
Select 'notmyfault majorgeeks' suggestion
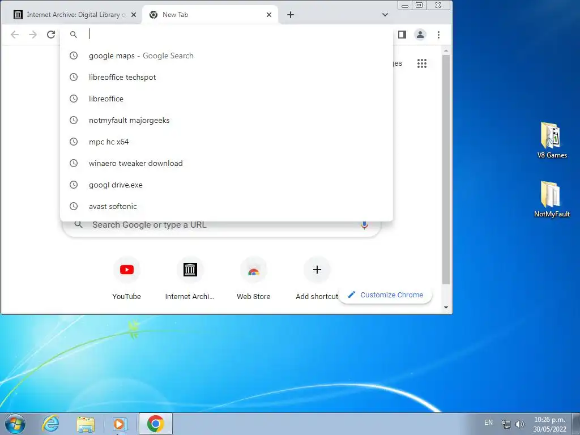227,120
